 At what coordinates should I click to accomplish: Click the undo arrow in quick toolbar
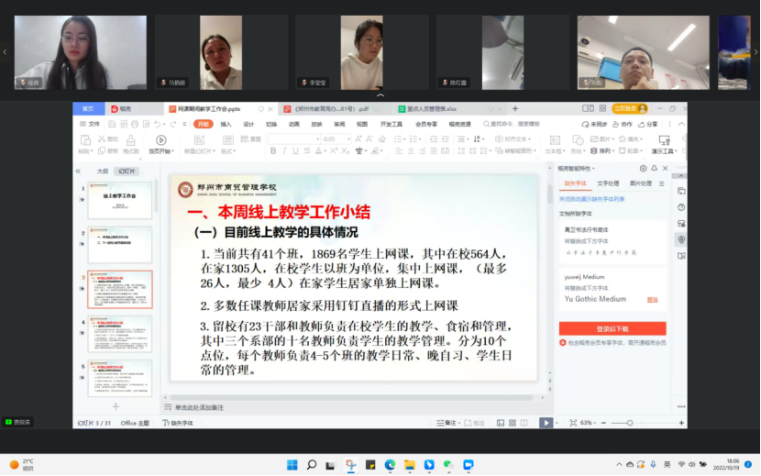(x=157, y=124)
